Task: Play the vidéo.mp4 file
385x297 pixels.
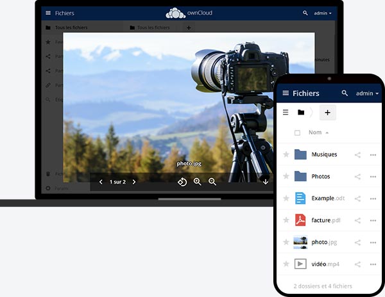Action: point(325,264)
